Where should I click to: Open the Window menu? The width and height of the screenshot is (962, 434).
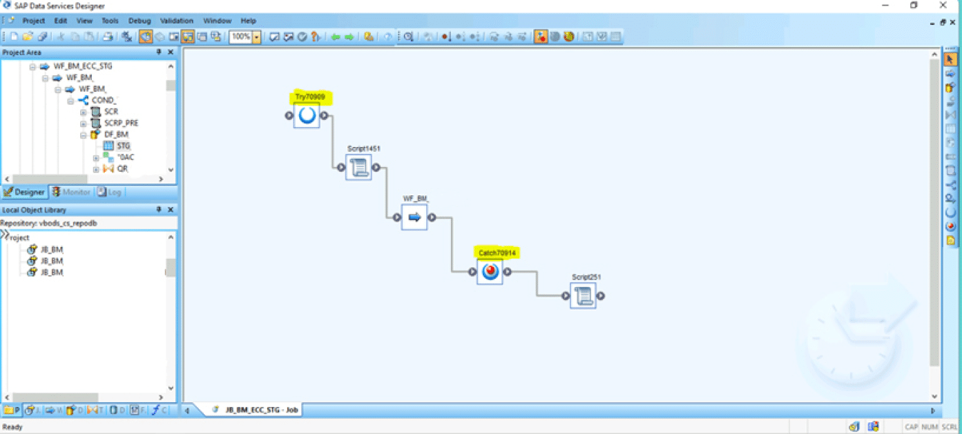click(x=217, y=21)
